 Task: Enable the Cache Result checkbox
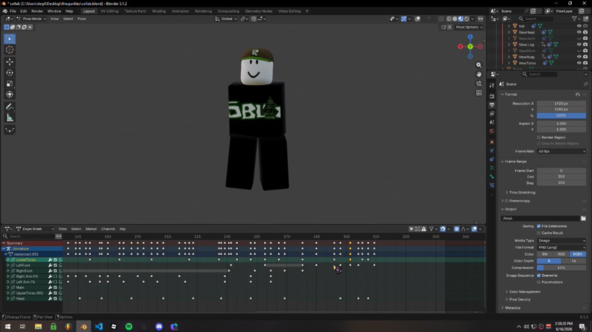pyautogui.click(x=539, y=232)
